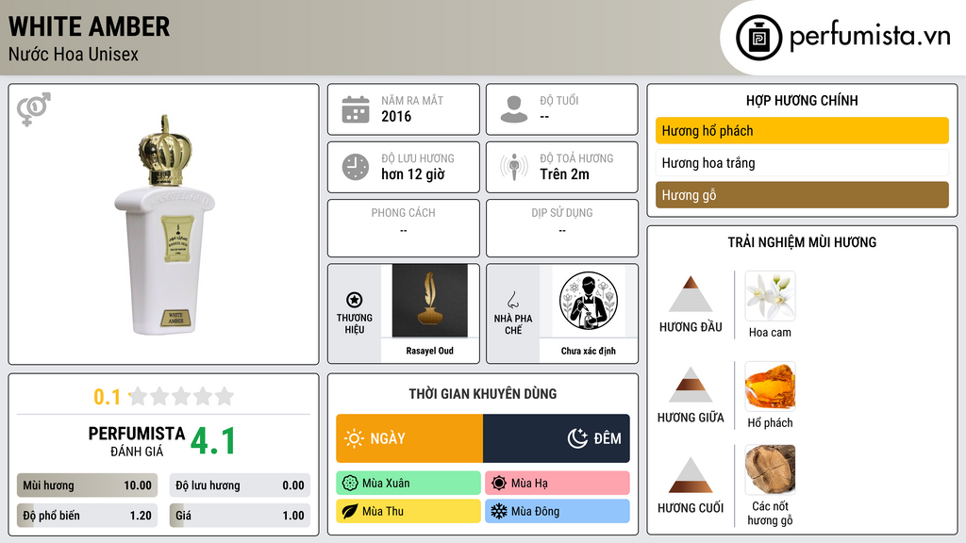This screenshot has width=966, height=543.
Task: Choose the Mùa Thu season label
Action: pyautogui.click(x=383, y=511)
